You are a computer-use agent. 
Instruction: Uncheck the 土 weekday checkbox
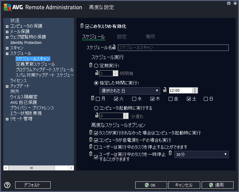(189, 99)
